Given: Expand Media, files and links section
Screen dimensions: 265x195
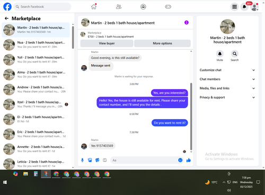Looking at the screenshot, I should point(227,88).
